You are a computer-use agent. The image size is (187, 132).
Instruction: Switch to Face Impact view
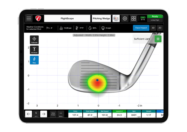[141, 28]
